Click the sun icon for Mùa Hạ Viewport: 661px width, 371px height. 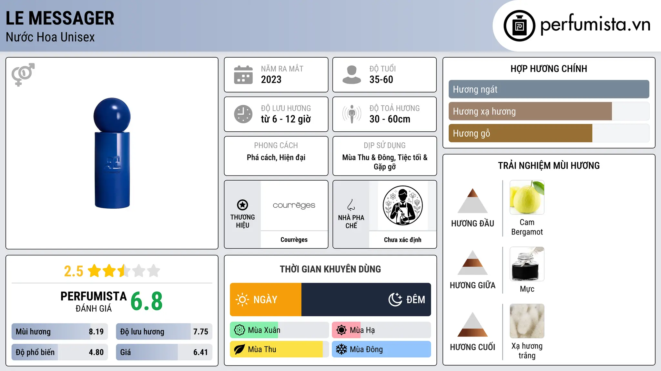341,330
